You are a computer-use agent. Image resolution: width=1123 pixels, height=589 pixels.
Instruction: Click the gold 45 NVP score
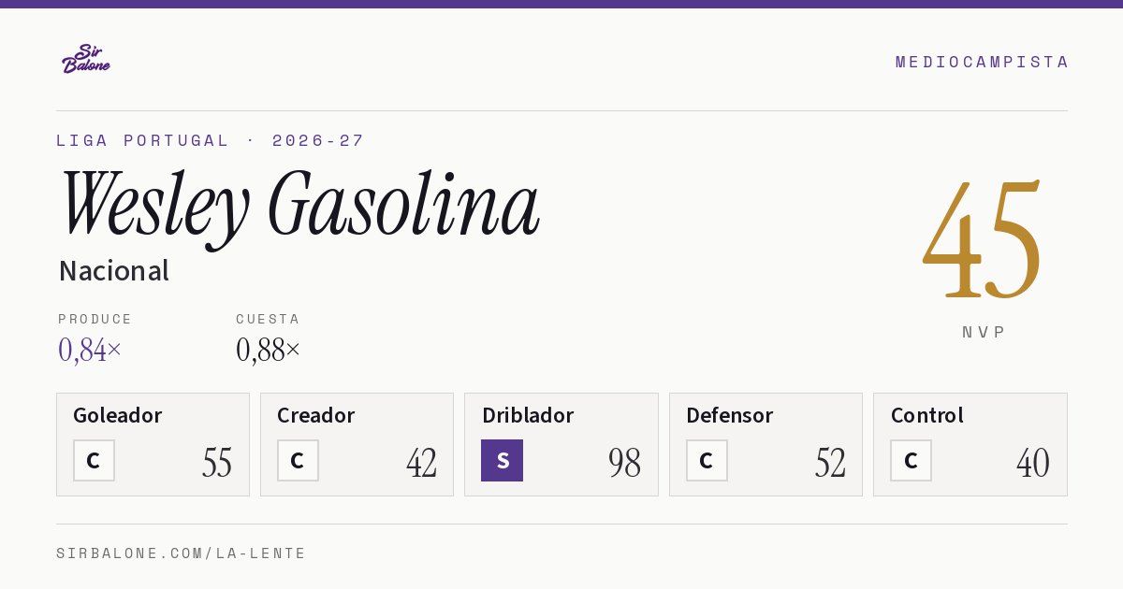(x=983, y=241)
